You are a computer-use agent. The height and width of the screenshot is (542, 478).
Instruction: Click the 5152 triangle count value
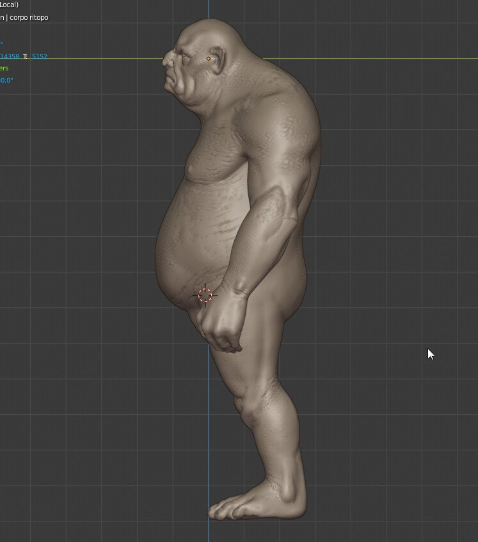[x=40, y=57]
